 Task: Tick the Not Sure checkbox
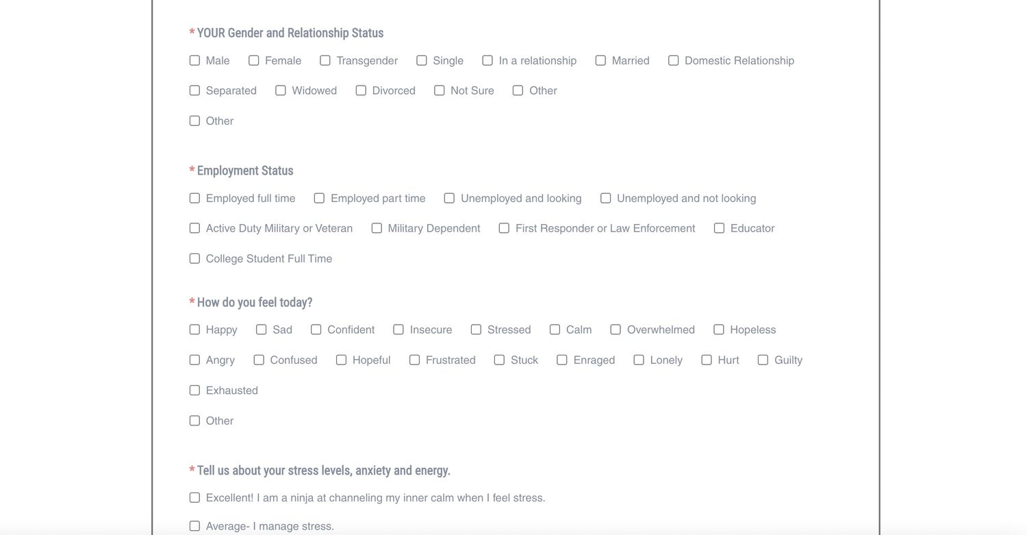tap(440, 90)
